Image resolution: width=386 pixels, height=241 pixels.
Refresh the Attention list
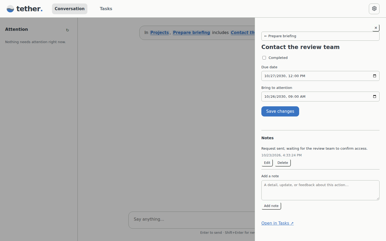tap(68, 30)
